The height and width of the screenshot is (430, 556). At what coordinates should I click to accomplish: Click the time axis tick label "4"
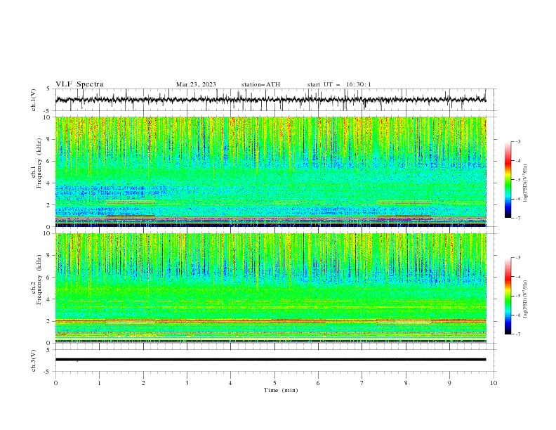(x=230, y=383)
